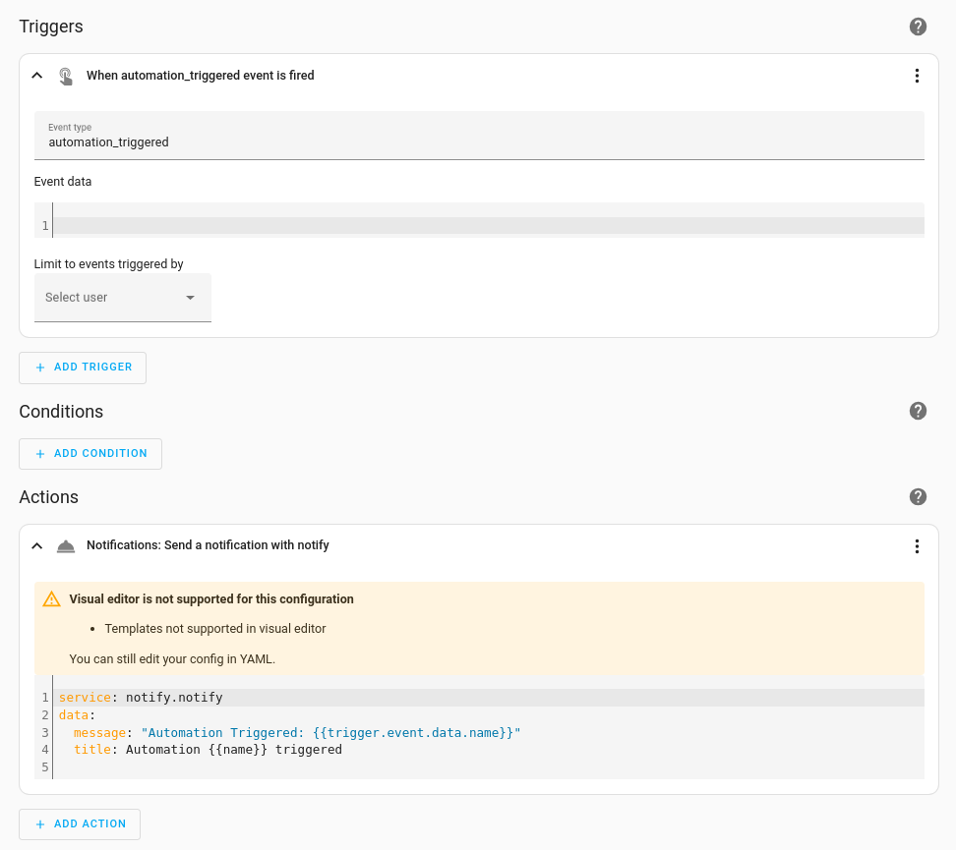Click the title line in the YAML editor
Viewport: 956px width, 850px height.
pos(488,750)
